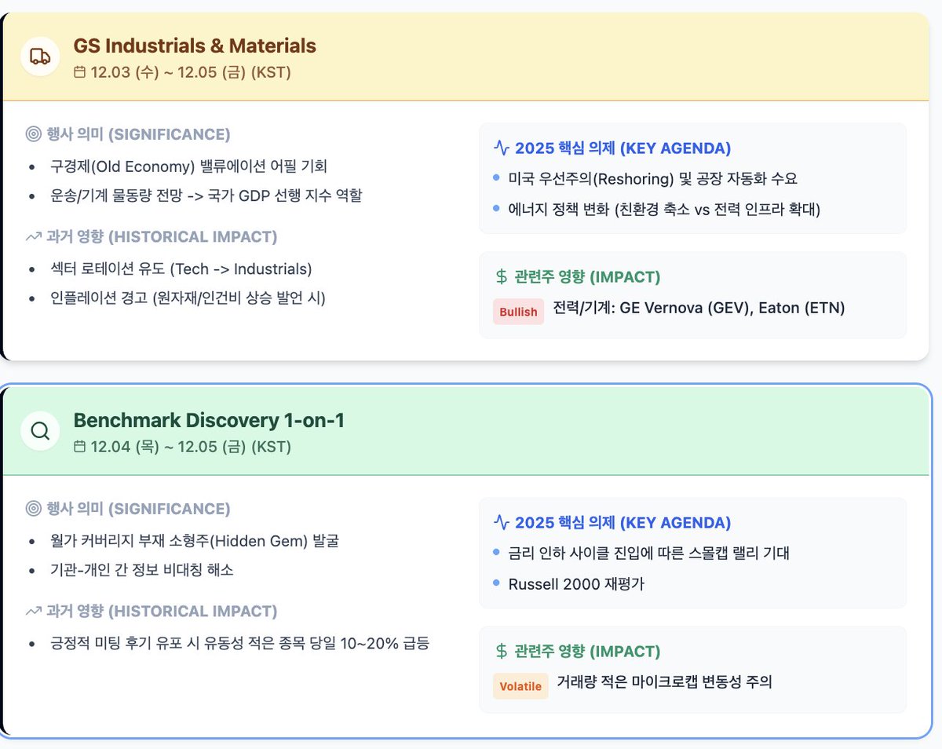The image size is (942, 749).
Task: Click the text 기관-개인 간 정보 비대칭 해소
Action: pyautogui.click(x=141, y=570)
